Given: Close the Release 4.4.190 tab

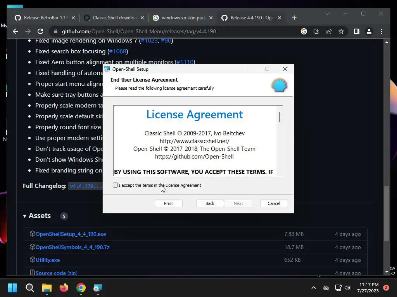Looking at the screenshot, I should 280,18.
